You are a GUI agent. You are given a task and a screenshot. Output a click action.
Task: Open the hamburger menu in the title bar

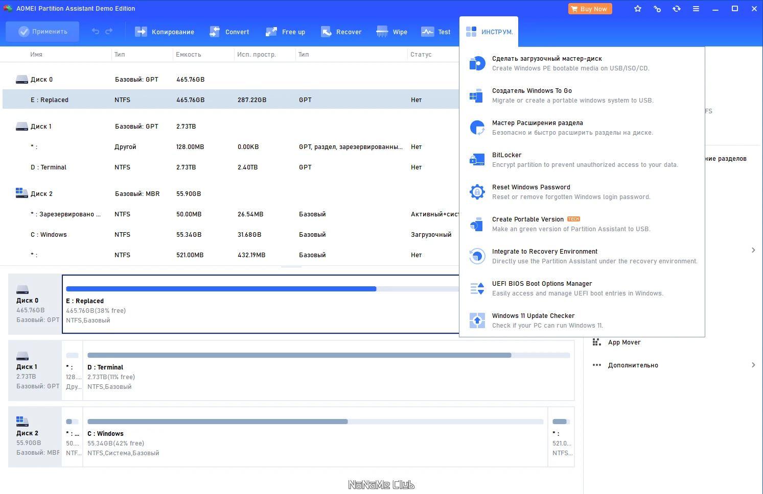pos(696,9)
